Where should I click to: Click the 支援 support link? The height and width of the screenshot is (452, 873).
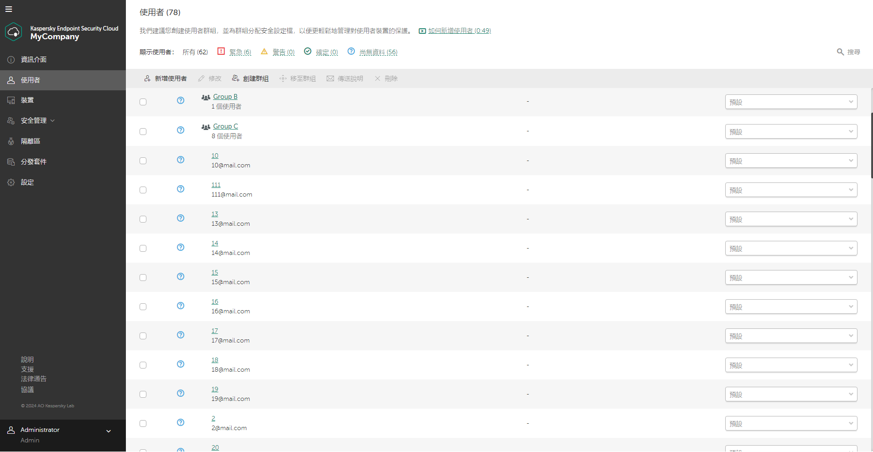click(27, 369)
